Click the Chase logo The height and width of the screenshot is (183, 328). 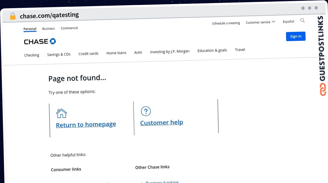[40, 42]
